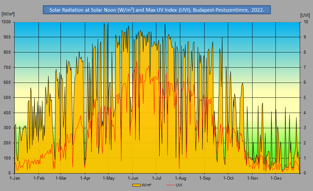Click the 1-Nov date label
The image size is (313, 191).
coord(252,178)
